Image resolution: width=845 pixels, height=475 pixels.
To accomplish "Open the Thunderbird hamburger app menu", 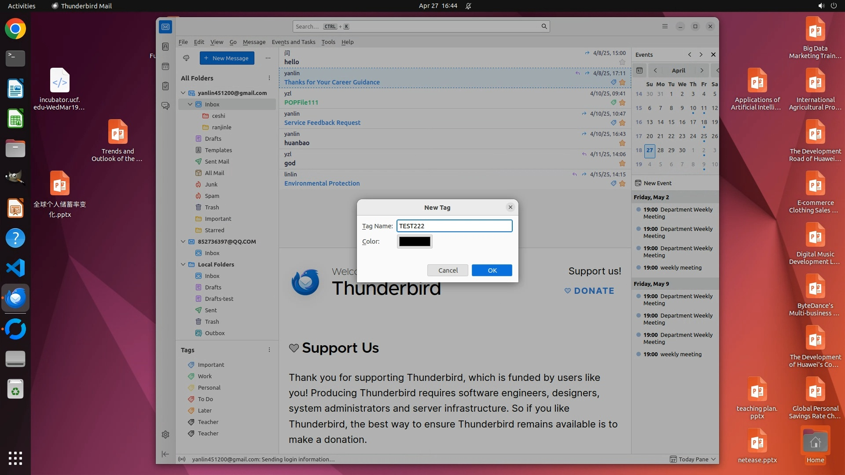I will coord(665,26).
